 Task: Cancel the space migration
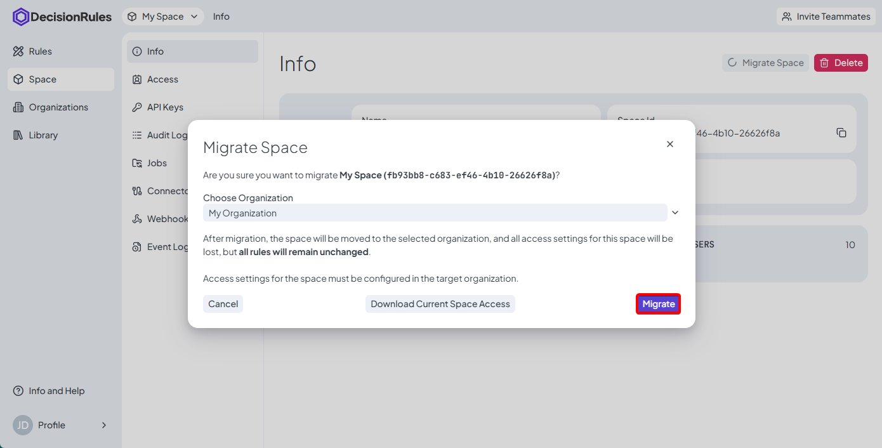pos(223,304)
